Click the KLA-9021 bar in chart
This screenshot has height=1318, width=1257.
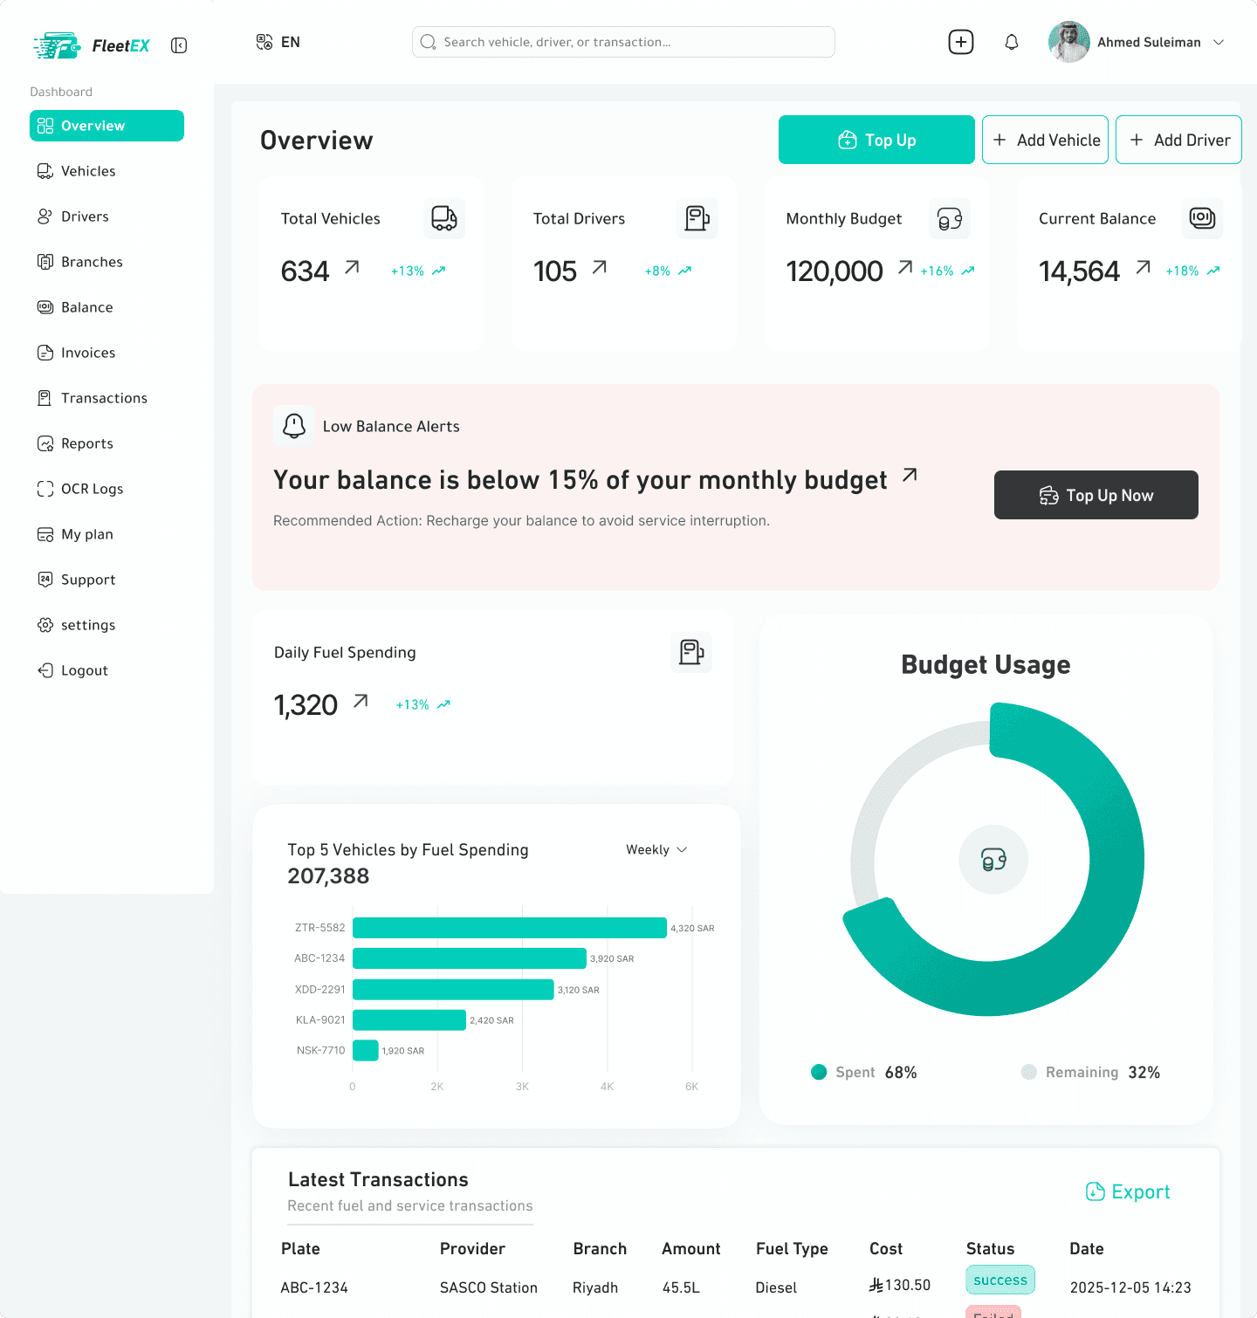tap(409, 1019)
